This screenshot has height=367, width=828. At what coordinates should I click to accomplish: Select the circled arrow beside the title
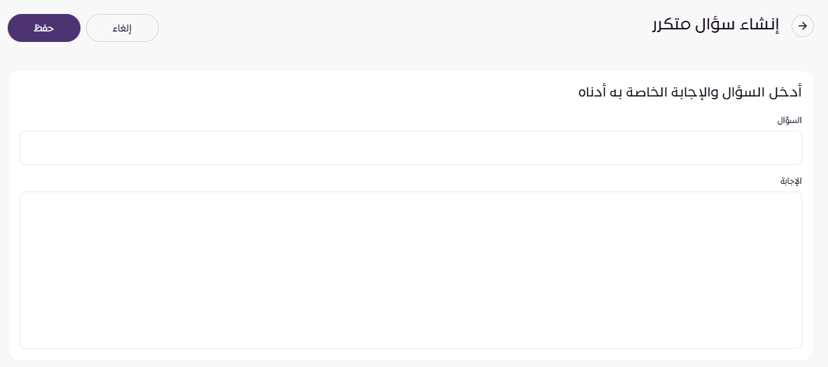point(803,27)
